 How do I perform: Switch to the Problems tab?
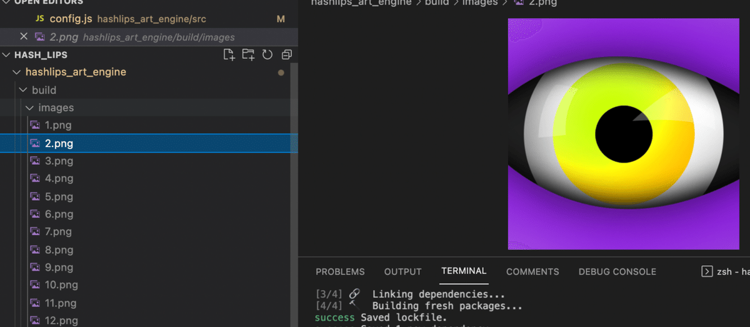pos(340,271)
